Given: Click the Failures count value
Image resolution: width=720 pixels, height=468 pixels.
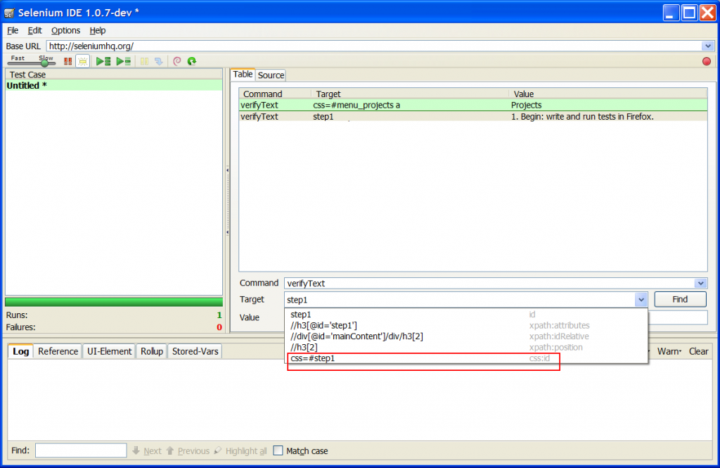Looking at the screenshot, I should click(x=219, y=327).
